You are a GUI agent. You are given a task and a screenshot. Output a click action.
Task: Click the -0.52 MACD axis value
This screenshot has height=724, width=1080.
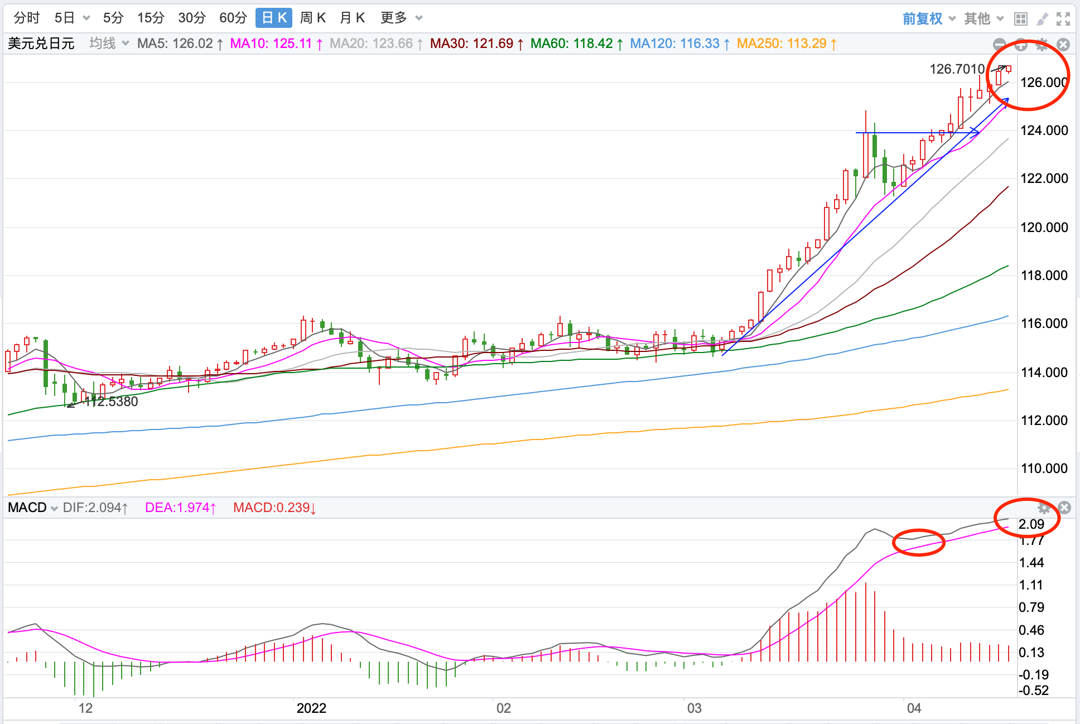click(x=1034, y=691)
